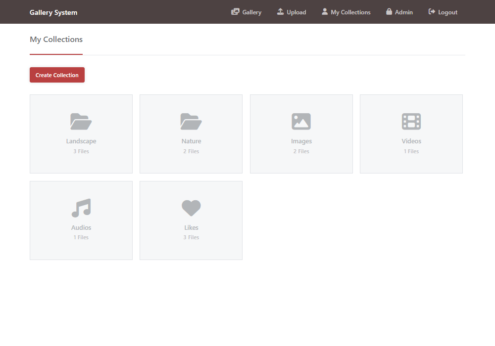495x346 pixels.
Task: Go to the Gallery nav link
Action: tap(246, 12)
